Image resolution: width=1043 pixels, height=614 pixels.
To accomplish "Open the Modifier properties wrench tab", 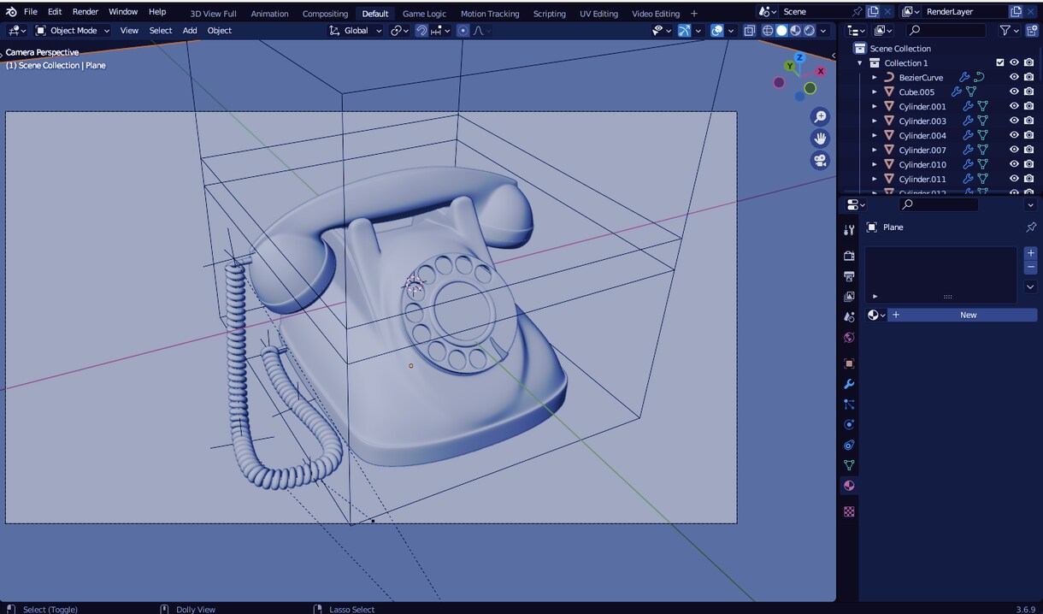I will pyautogui.click(x=849, y=384).
